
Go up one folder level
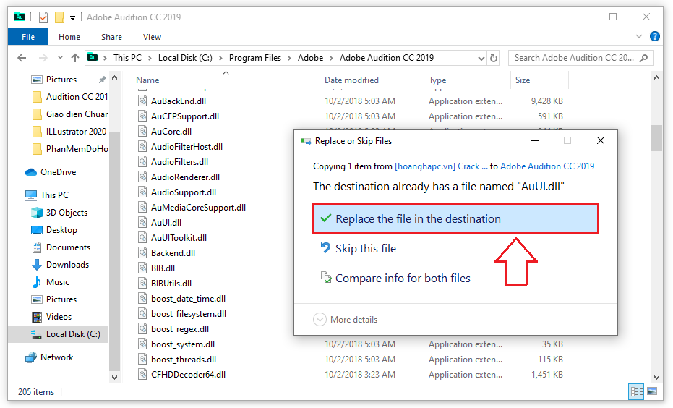(x=75, y=58)
